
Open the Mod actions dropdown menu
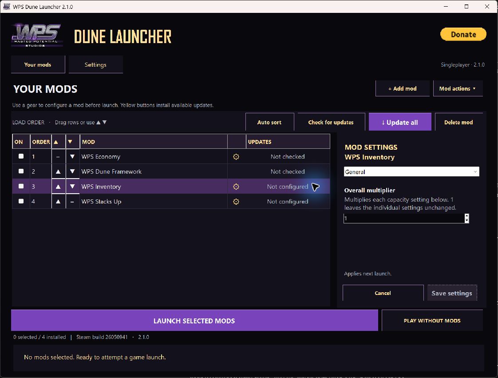point(458,88)
